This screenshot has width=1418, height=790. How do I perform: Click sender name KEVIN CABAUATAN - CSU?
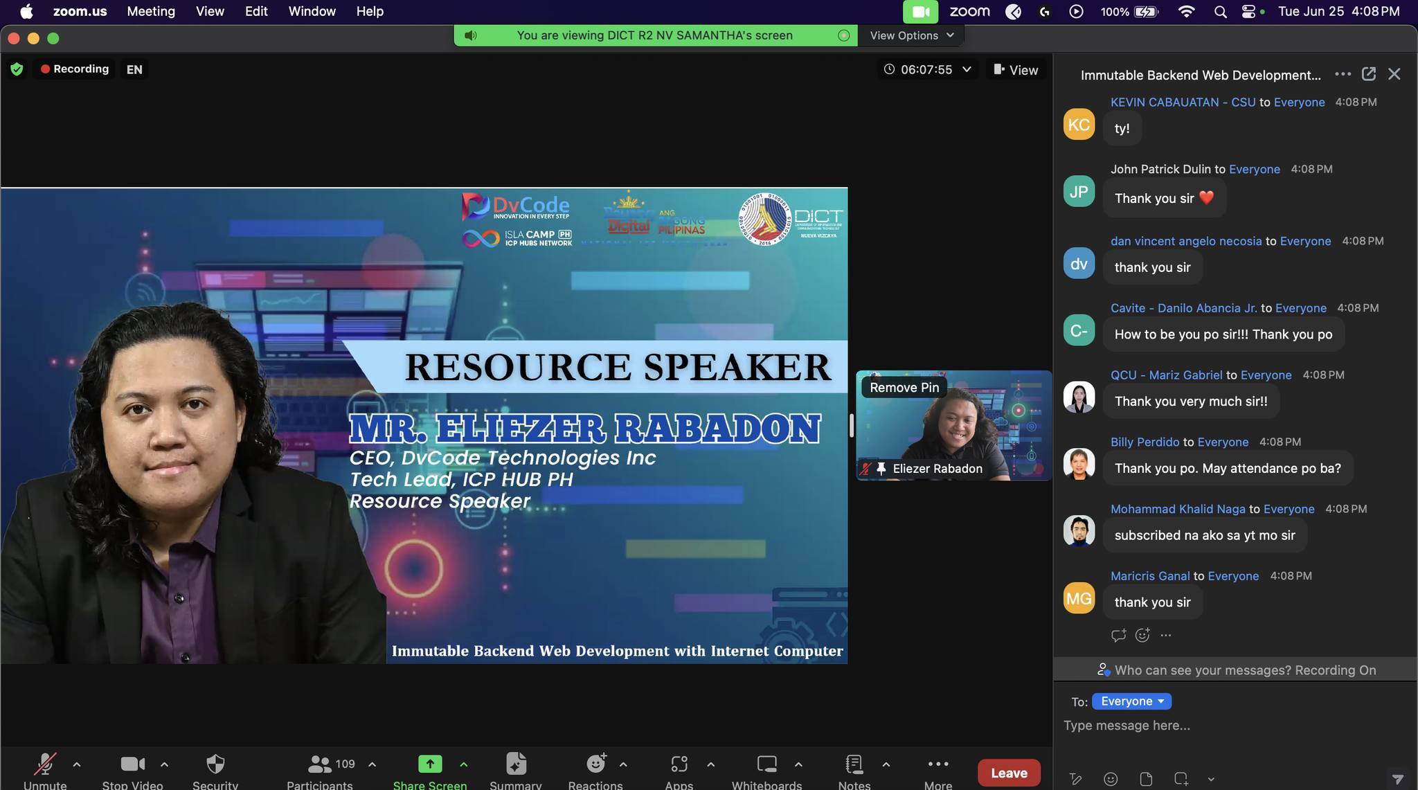point(1183,102)
